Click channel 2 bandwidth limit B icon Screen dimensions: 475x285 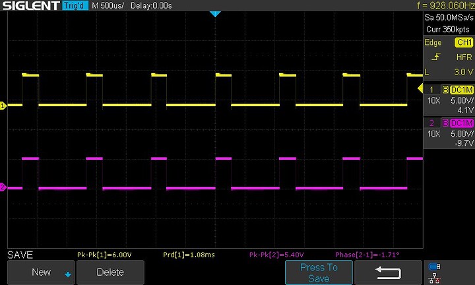445,123
